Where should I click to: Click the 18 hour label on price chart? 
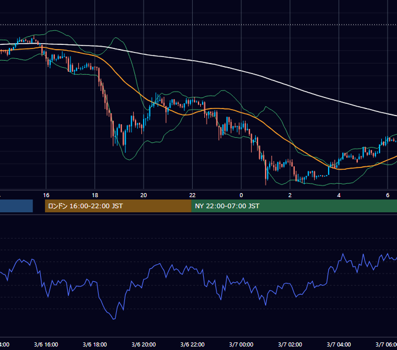click(95, 195)
